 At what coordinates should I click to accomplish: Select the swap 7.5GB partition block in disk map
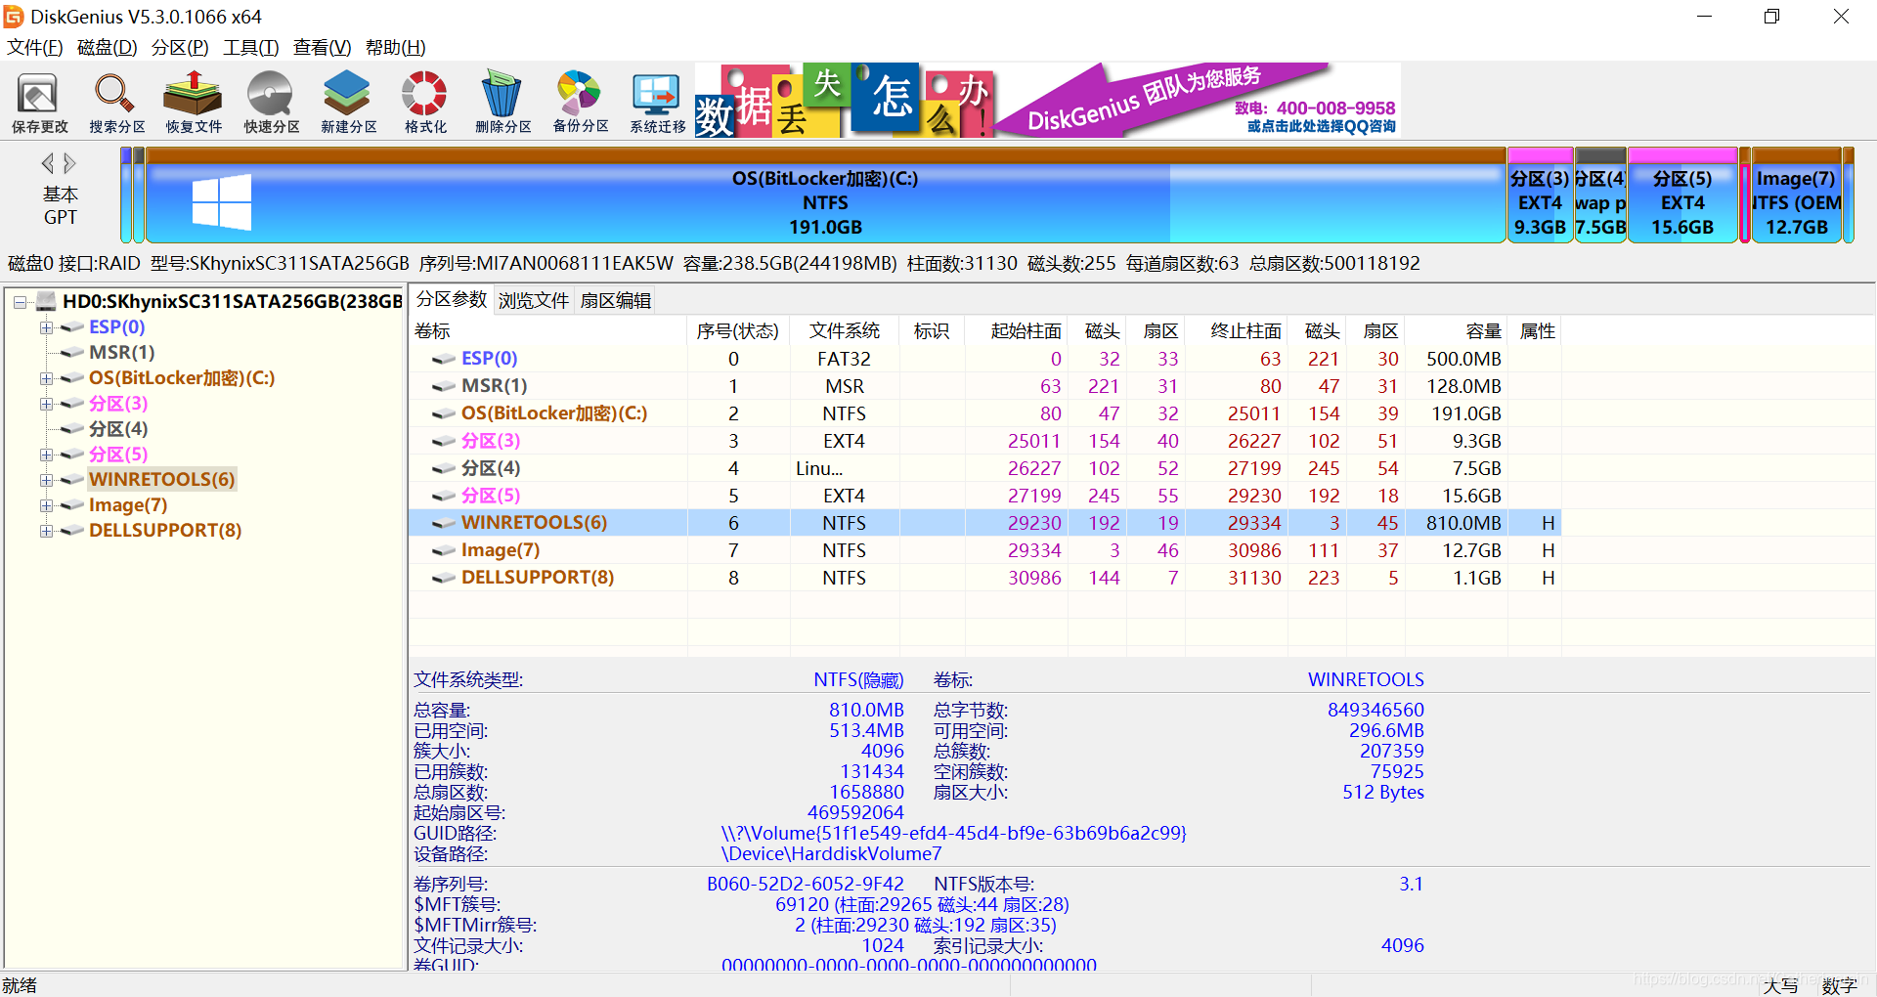[x=1600, y=195]
